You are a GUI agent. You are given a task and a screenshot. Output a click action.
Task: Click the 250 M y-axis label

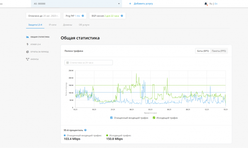coord(71,71)
